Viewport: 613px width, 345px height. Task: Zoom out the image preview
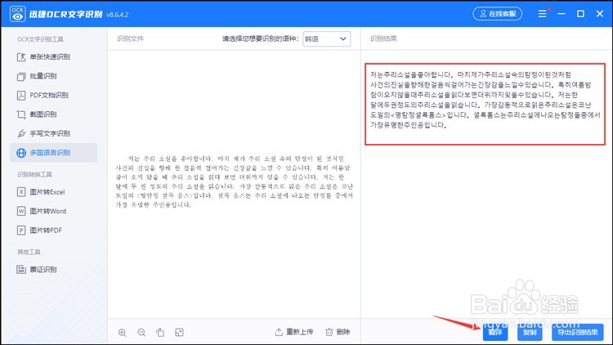tap(141, 333)
